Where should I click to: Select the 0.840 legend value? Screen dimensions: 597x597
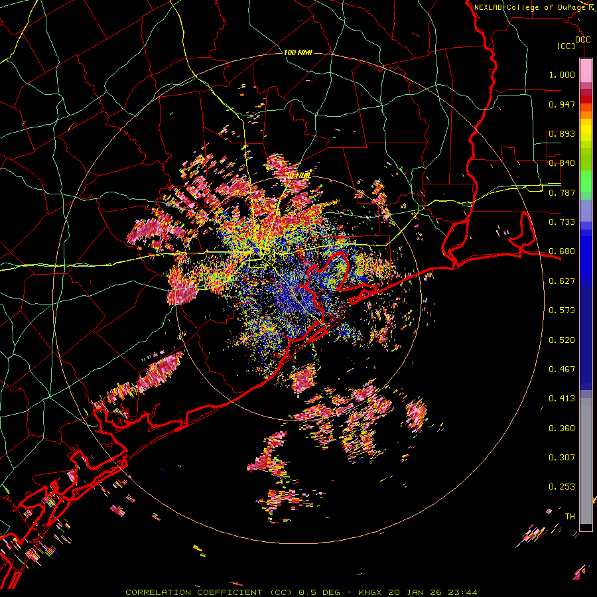point(562,163)
